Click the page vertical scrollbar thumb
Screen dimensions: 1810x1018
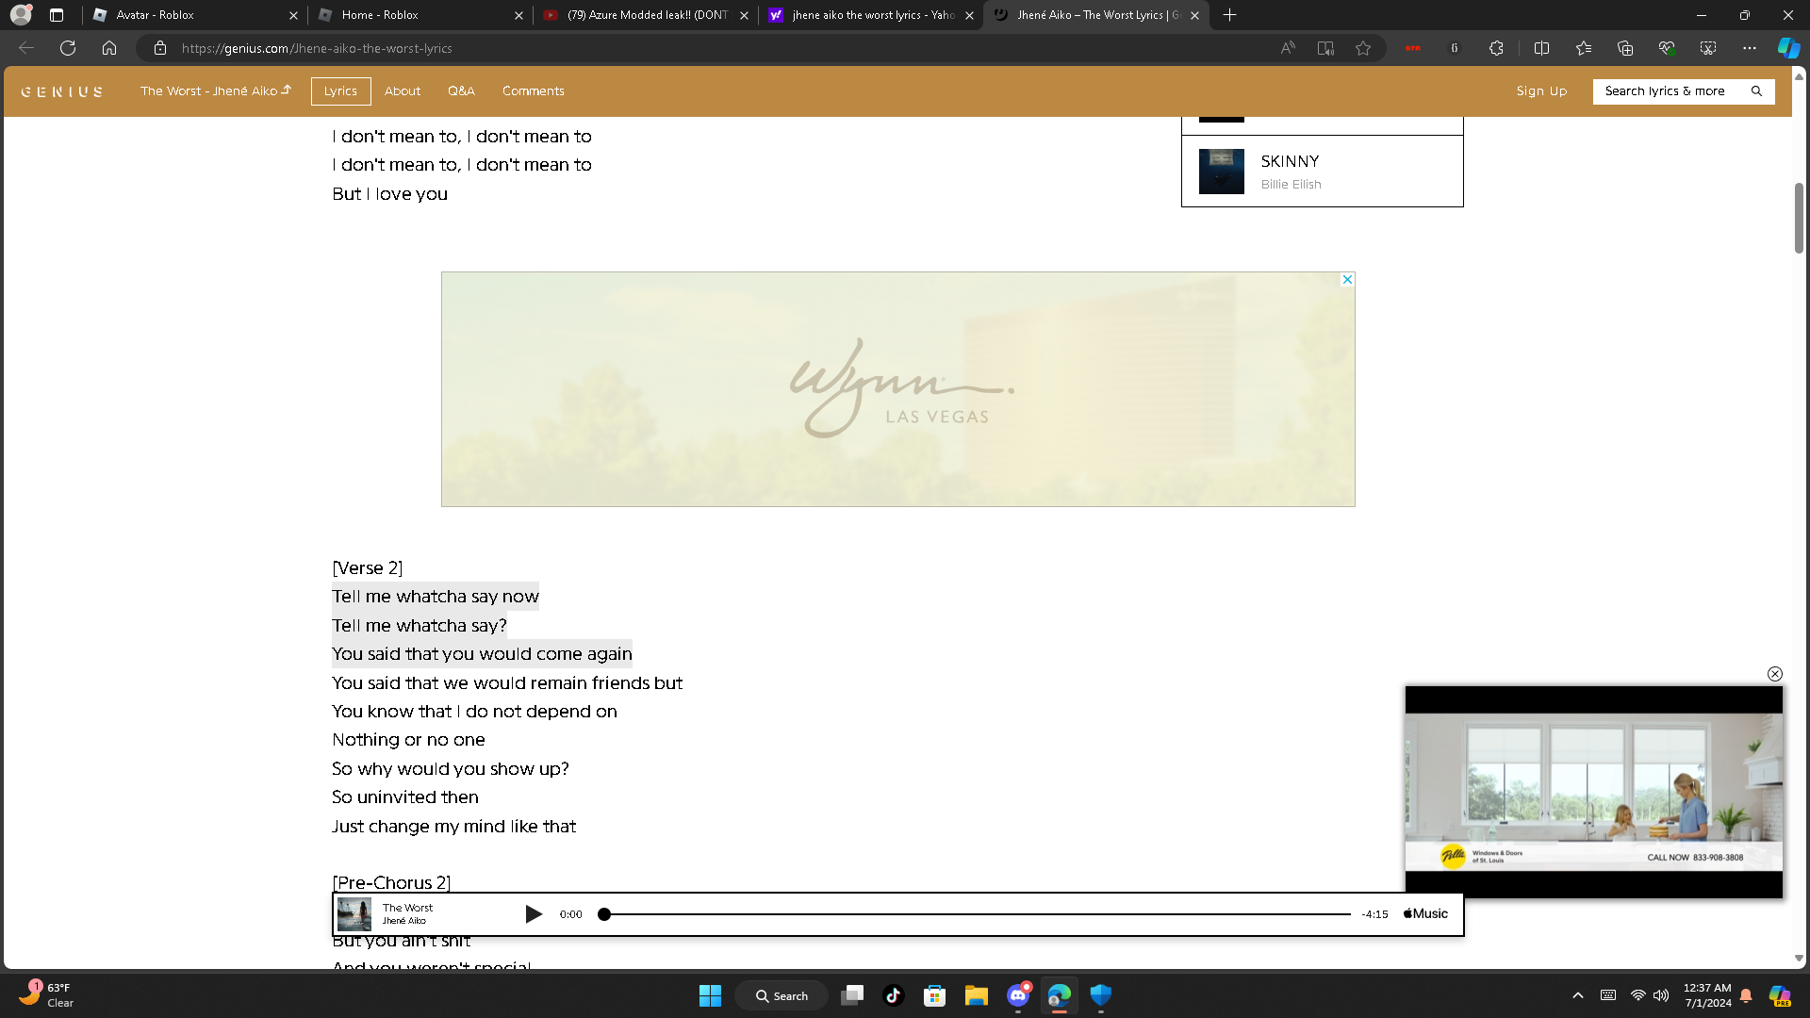click(x=1799, y=218)
